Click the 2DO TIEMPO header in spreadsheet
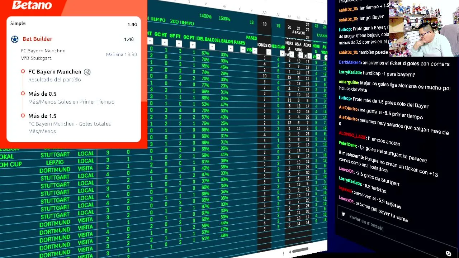This screenshot has width=459, height=258. click(x=182, y=22)
